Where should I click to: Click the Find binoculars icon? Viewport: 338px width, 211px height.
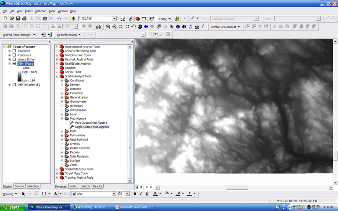[x=184, y=27]
